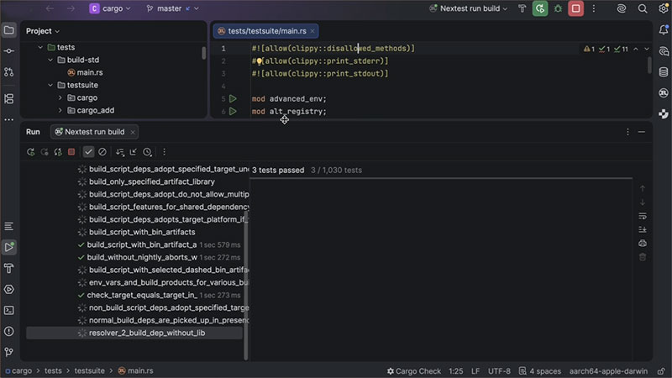The height and width of the screenshot is (378, 672).
Task: Open the Commit tool window
Action: (x=8, y=51)
